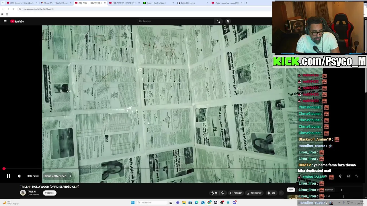Subscribe with S'abonner button
Image resolution: width=367 pixels, height=206 pixels.
coord(50,193)
